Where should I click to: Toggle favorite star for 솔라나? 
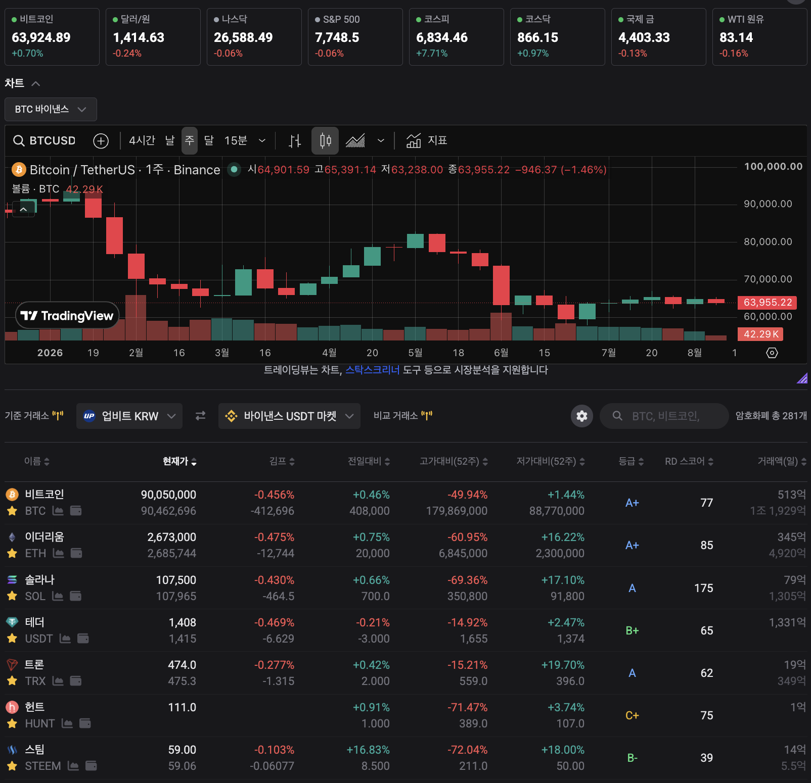click(12, 596)
